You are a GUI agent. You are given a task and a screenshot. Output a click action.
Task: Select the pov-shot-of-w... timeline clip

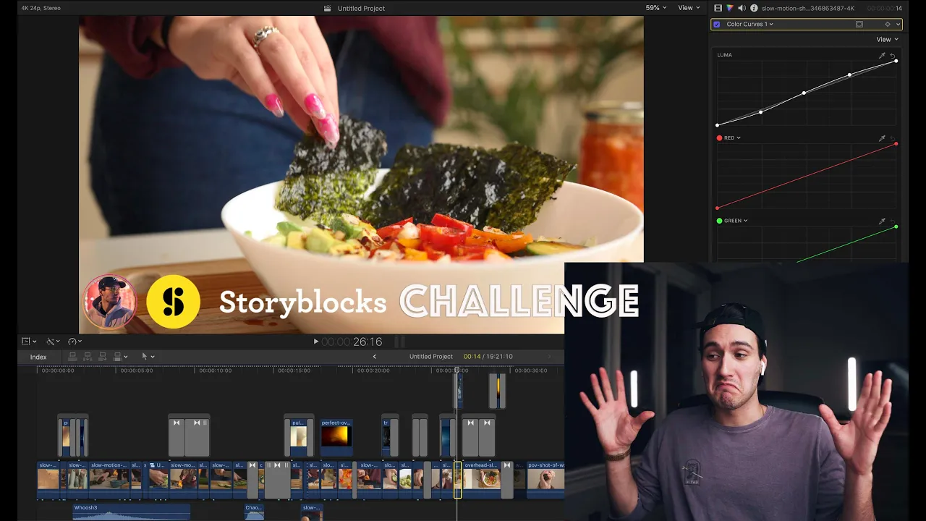(545, 479)
